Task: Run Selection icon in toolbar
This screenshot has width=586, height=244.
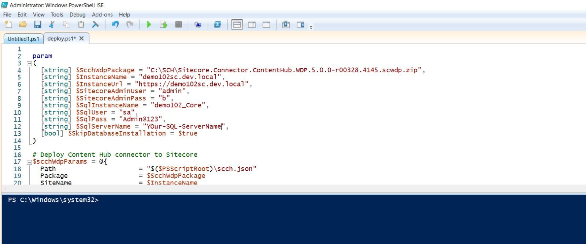Action: tap(163, 24)
